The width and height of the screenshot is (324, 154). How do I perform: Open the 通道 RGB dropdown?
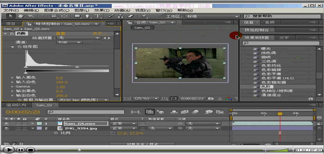(x=69, y=42)
